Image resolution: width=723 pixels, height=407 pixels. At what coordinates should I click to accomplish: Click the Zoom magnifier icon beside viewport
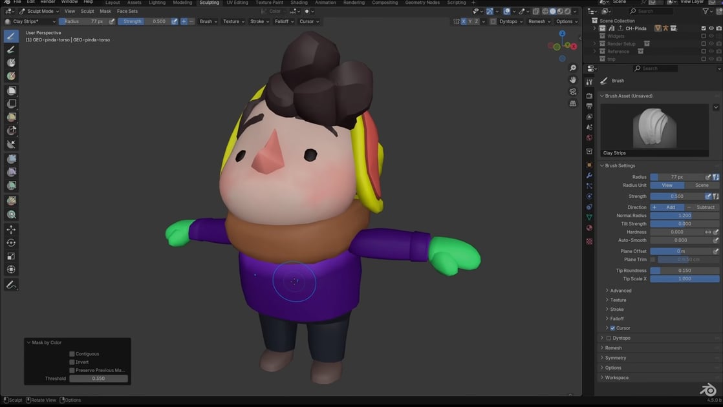coord(572,67)
